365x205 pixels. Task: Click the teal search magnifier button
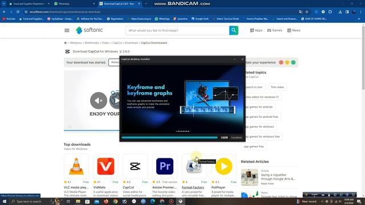[233, 30]
